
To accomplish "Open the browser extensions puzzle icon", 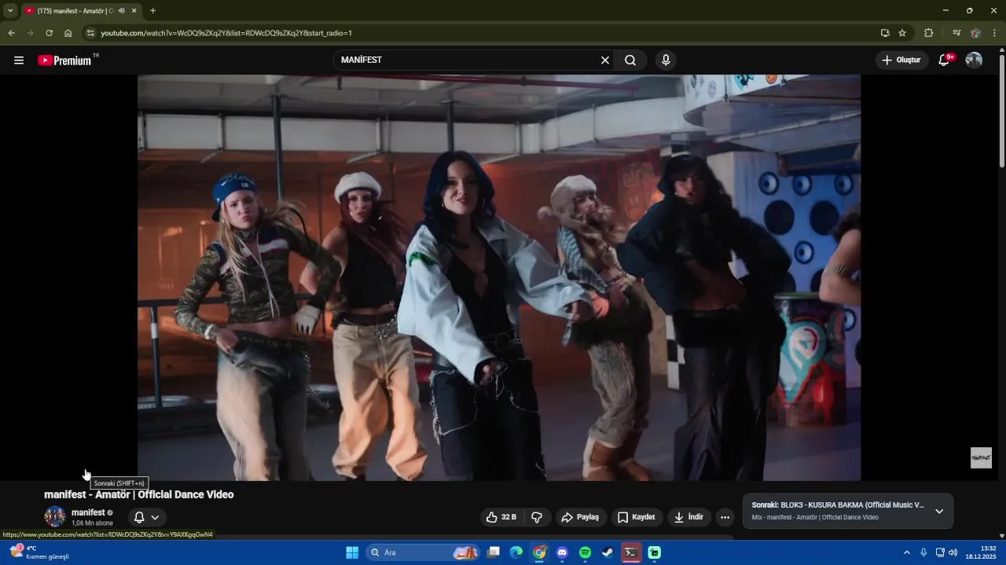I will coord(928,33).
